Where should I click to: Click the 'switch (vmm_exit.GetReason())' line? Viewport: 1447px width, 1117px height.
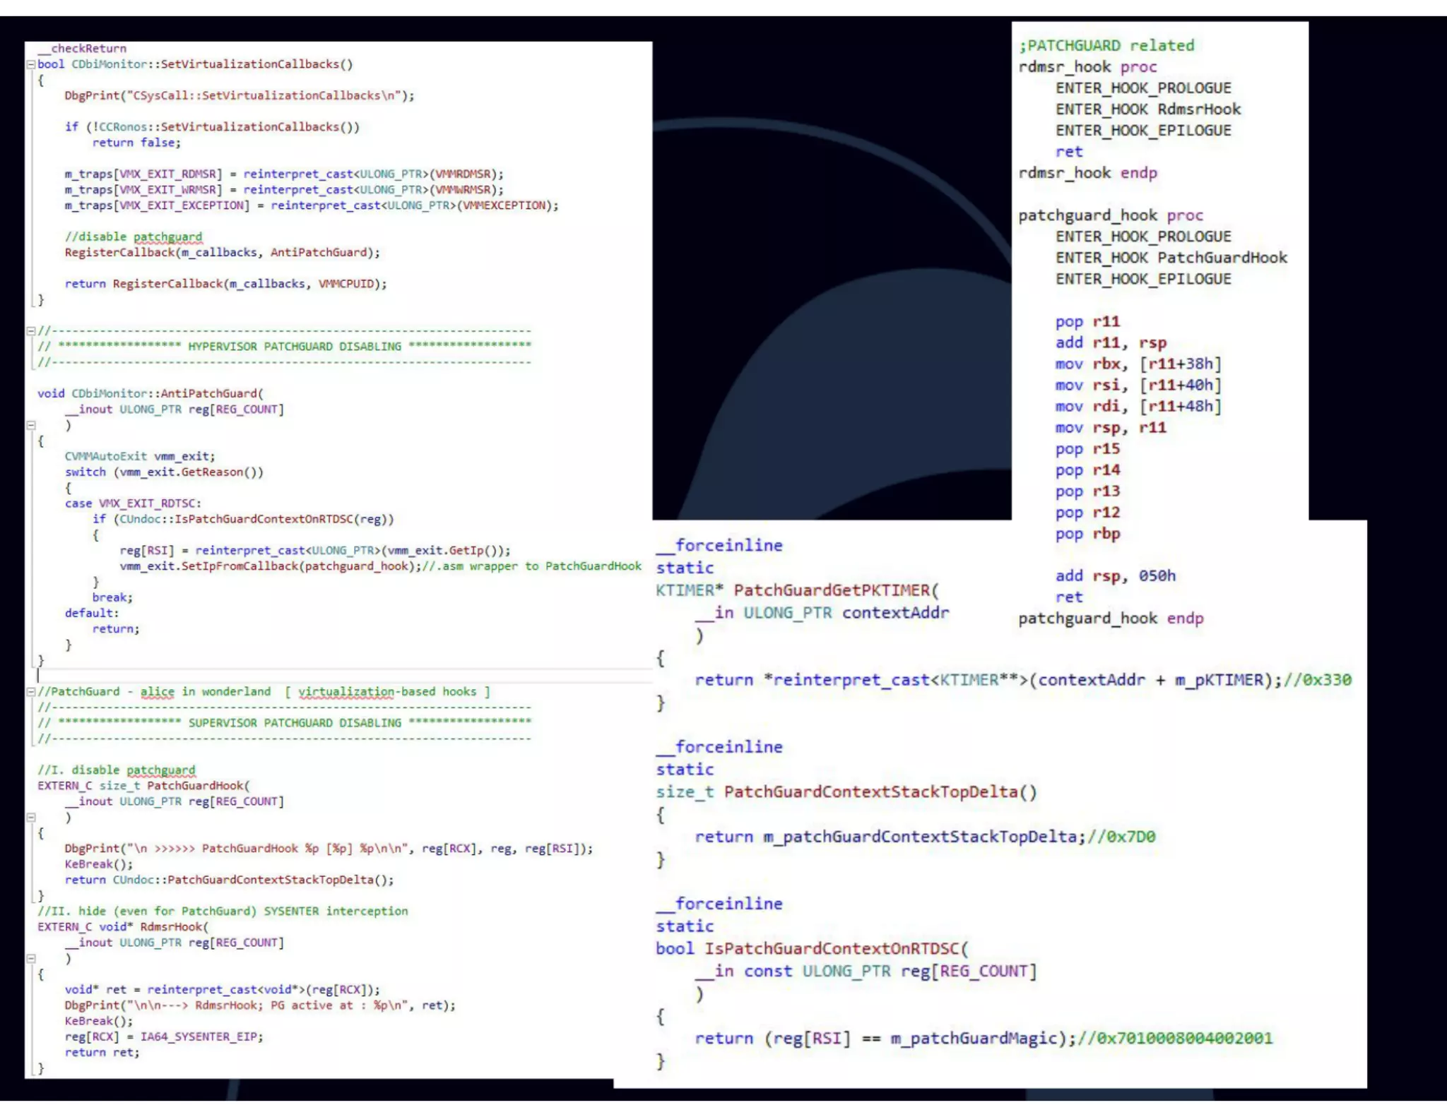(164, 472)
